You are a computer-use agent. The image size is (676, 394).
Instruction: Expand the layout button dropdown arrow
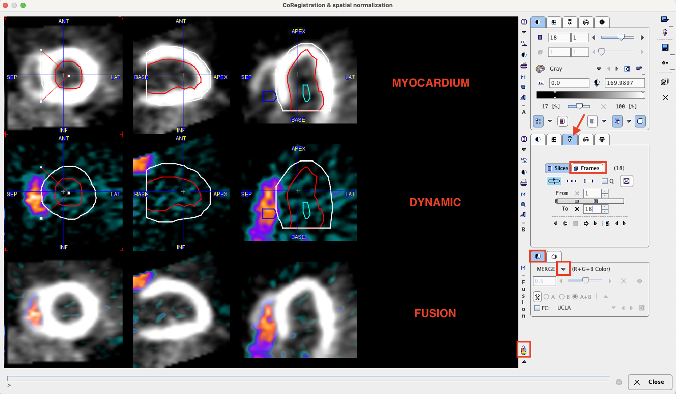[x=550, y=121]
